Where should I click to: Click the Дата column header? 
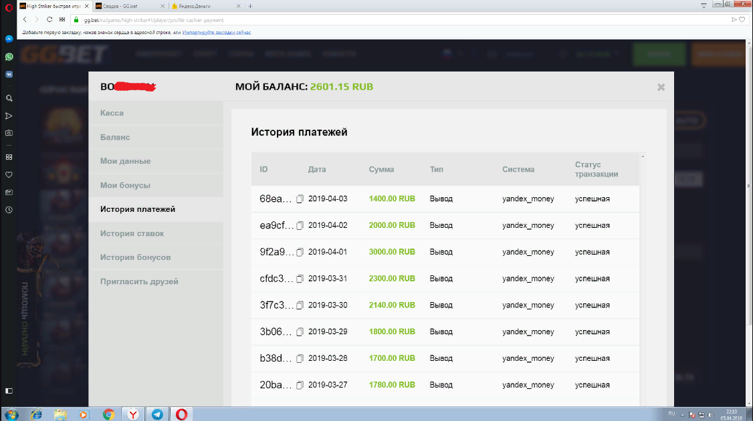click(x=317, y=170)
